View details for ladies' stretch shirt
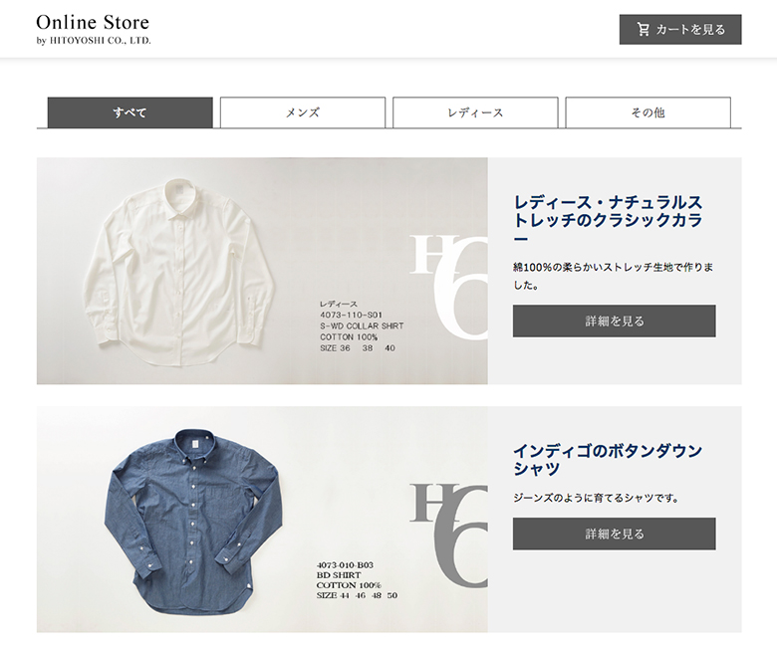Image resolution: width=777 pixels, height=647 pixels. click(614, 321)
